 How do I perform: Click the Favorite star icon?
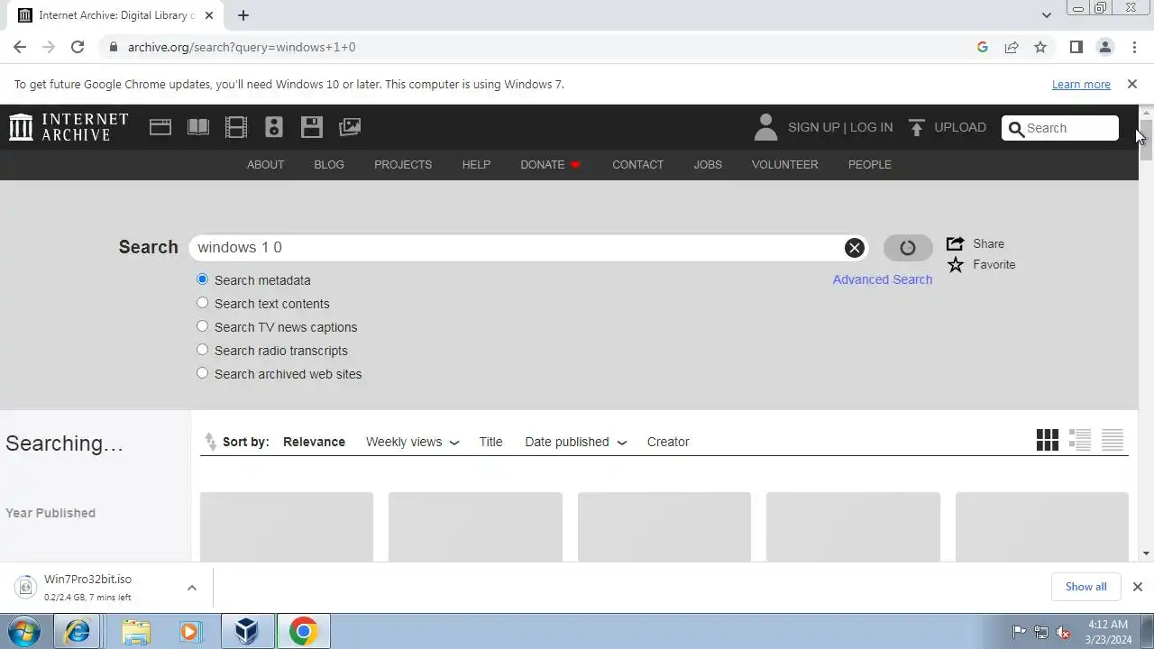pyautogui.click(x=956, y=264)
